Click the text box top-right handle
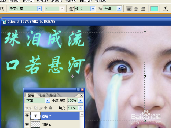 (x=145, y=32)
